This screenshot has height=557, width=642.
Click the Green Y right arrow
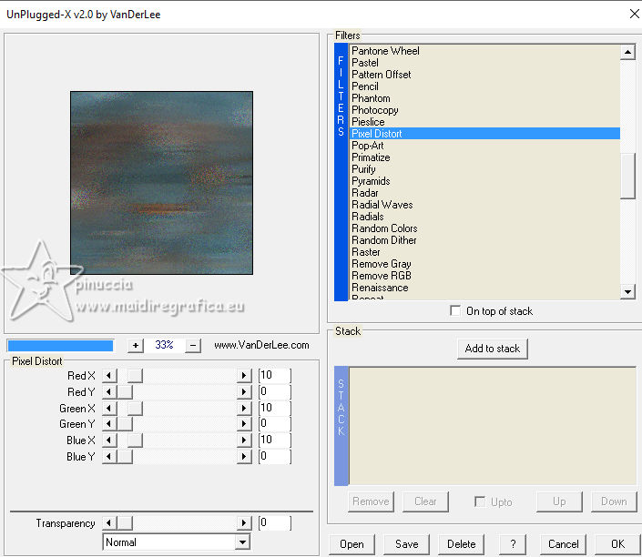pos(244,423)
